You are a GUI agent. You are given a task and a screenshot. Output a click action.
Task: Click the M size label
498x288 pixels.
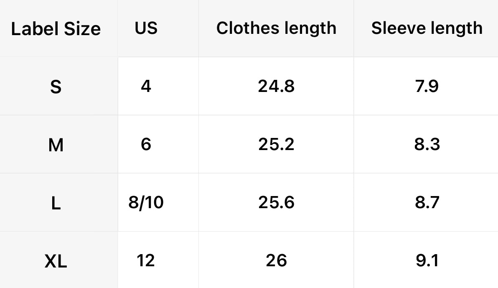(x=56, y=145)
